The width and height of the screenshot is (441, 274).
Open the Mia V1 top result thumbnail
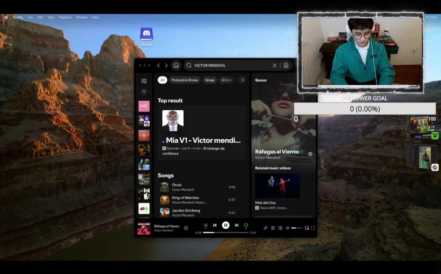pos(173,120)
